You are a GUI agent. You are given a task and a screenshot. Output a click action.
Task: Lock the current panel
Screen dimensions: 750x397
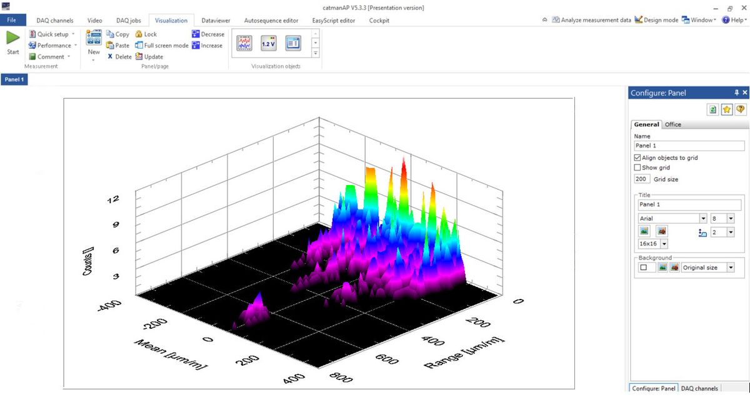pyautogui.click(x=146, y=34)
